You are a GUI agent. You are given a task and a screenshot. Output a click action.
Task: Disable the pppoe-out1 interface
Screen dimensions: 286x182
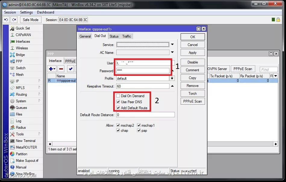(193, 62)
